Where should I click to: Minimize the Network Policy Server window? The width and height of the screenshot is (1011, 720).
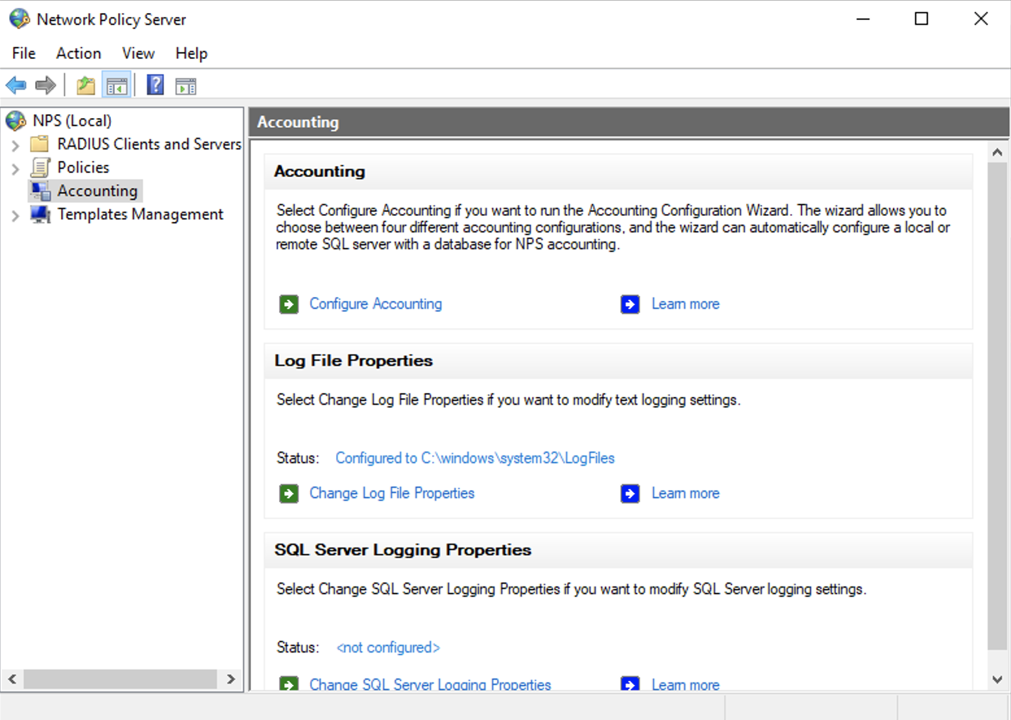click(863, 19)
